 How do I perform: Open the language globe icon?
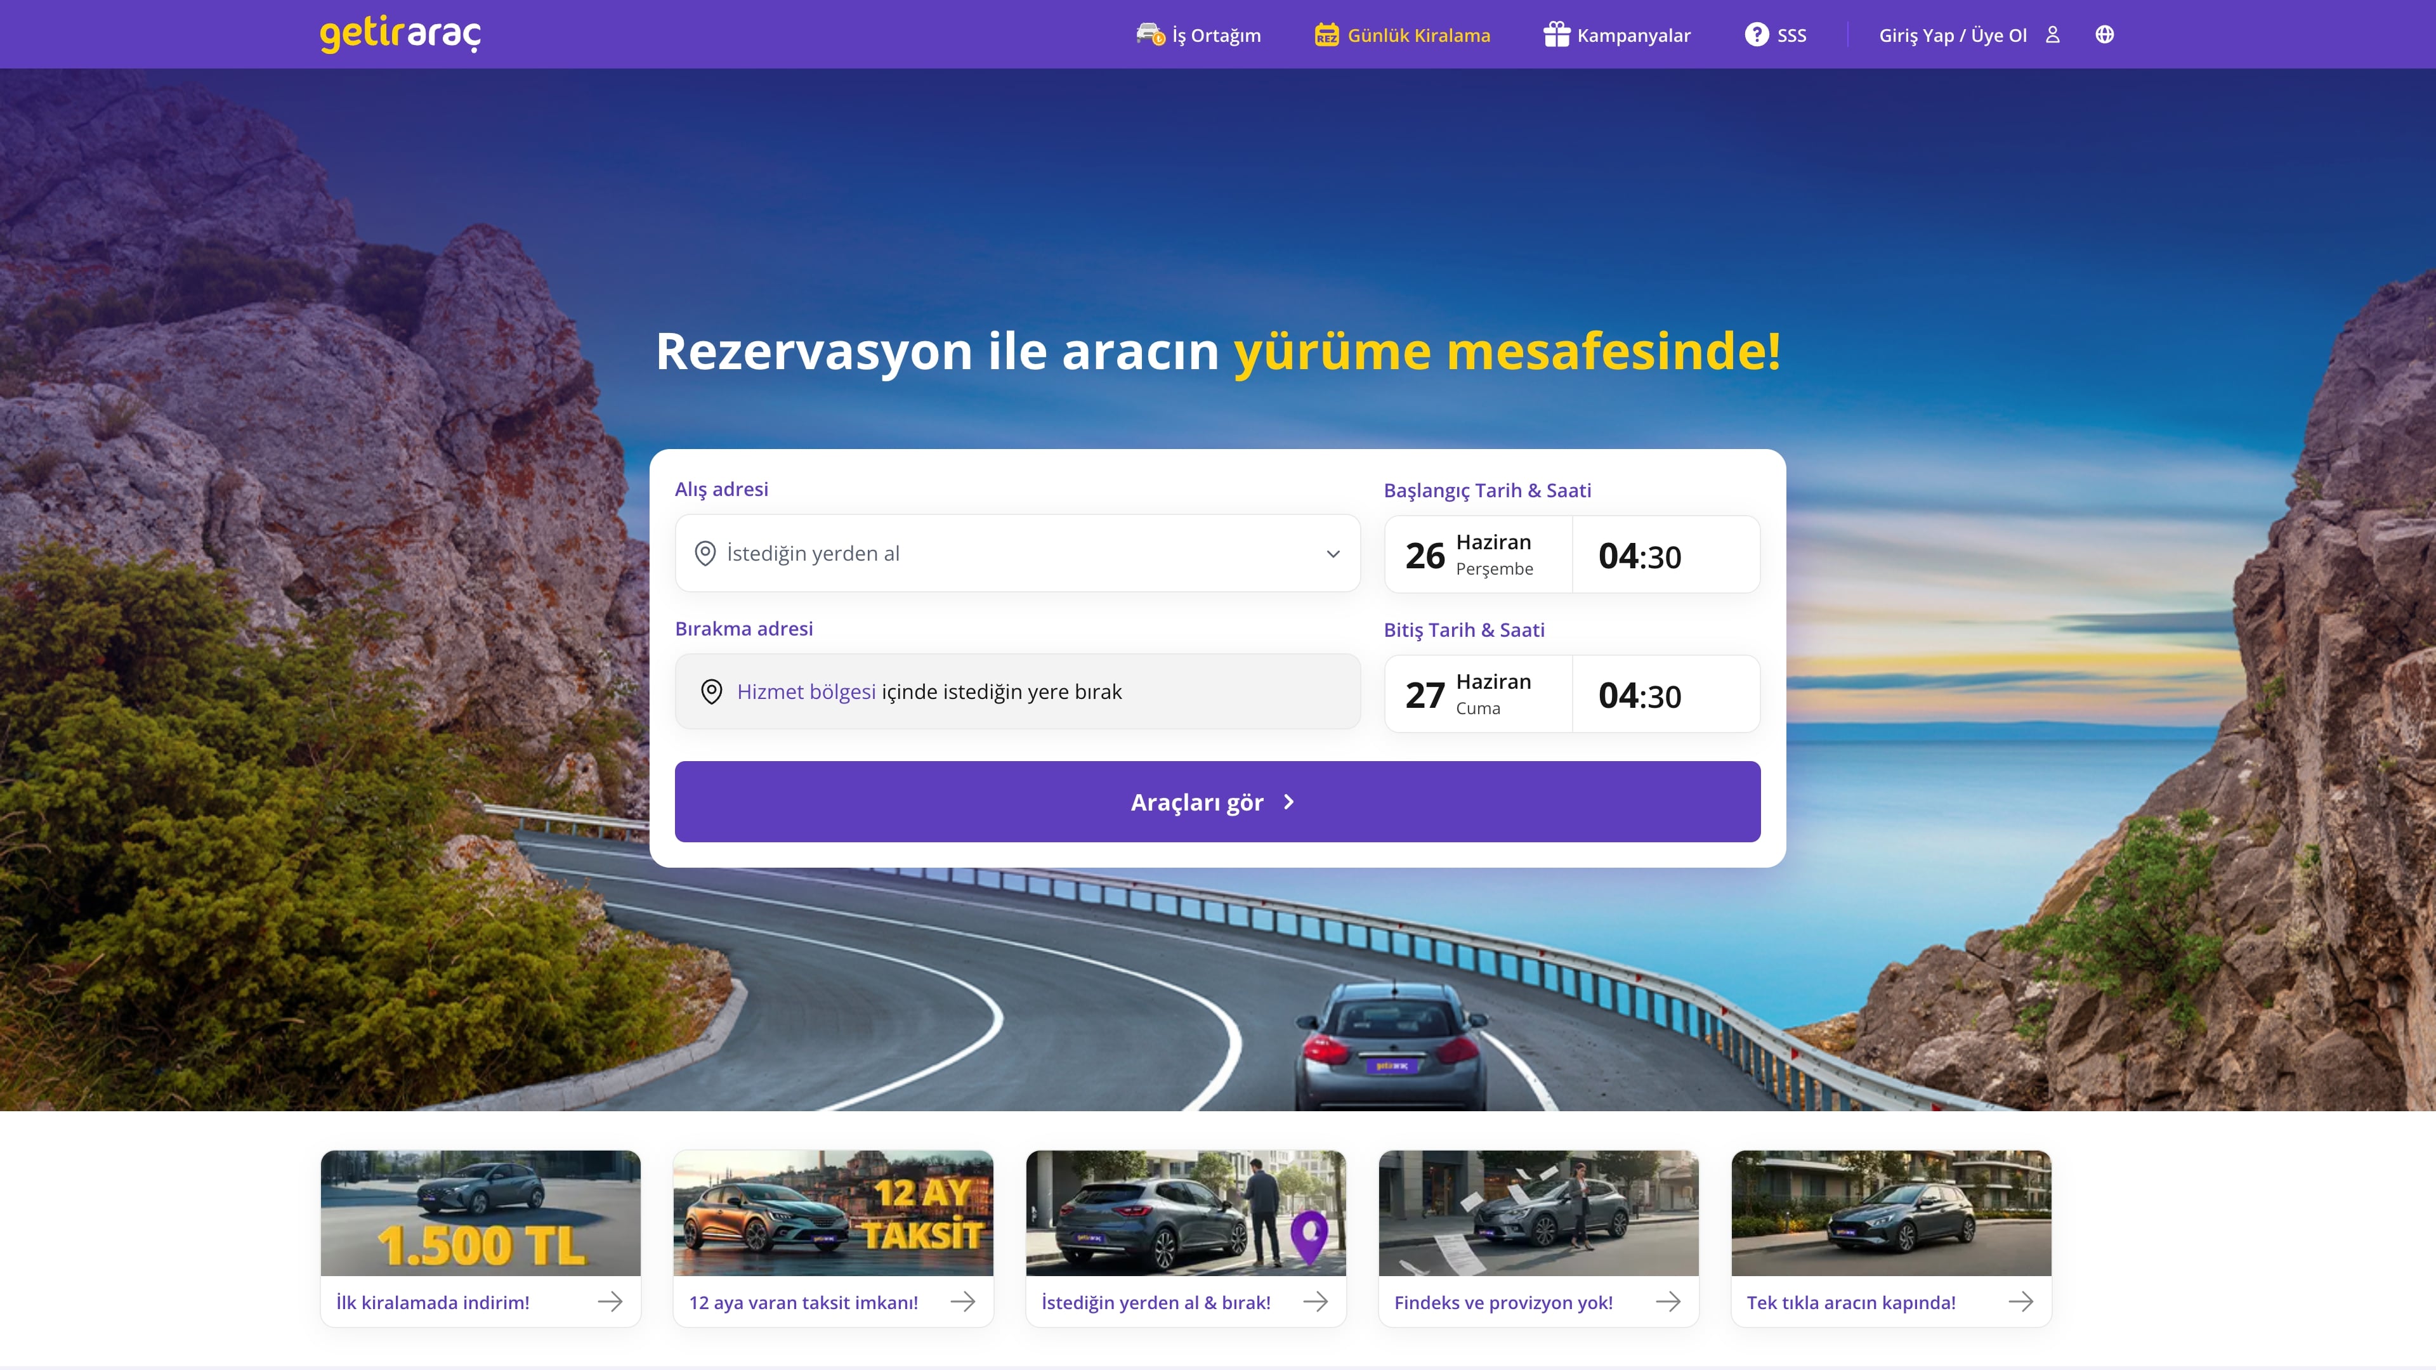2104,34
